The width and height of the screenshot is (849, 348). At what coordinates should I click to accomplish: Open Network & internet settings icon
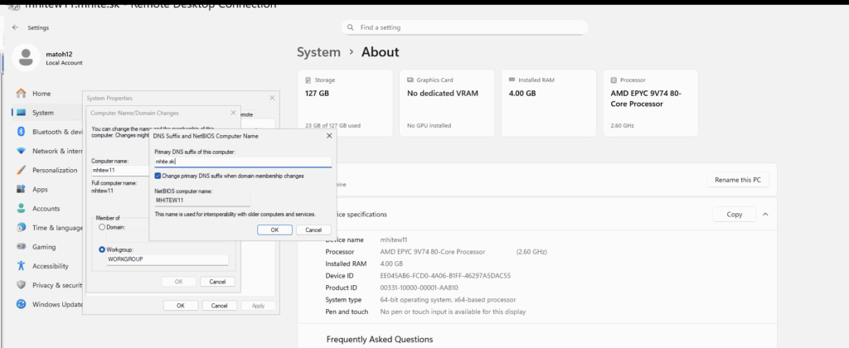(x=22, y=151)
